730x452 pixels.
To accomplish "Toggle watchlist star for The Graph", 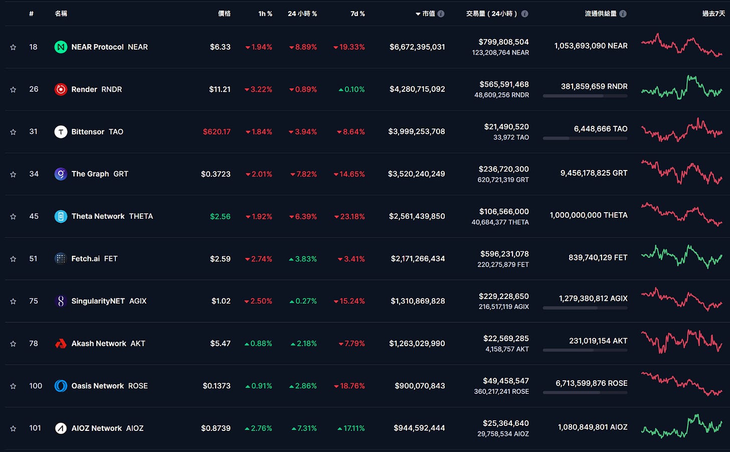I will point(13,174).
